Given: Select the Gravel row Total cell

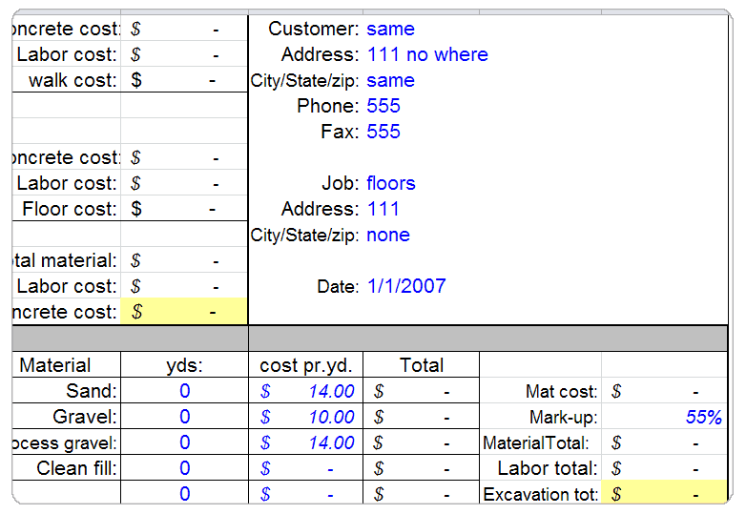Looking at the screenshot, I should point(421,417).
